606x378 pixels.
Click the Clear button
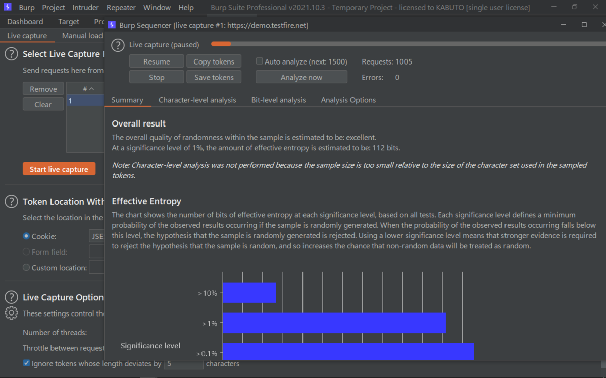click(43, 104)
